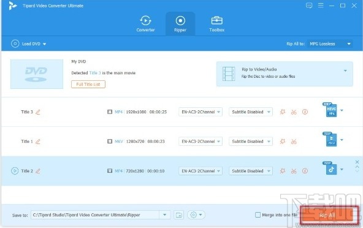This screenshot has width=363, height=228.
Task: Open the settings gear icon
Action: pos(193,215)
